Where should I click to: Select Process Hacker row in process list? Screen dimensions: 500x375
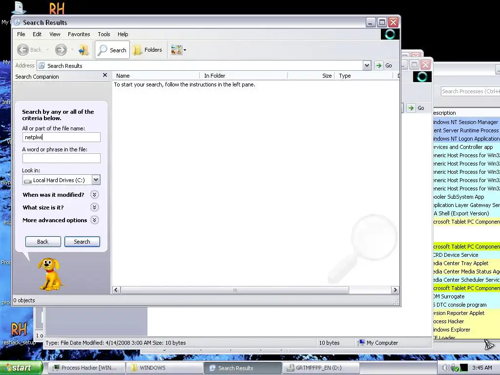click(466, 321)
